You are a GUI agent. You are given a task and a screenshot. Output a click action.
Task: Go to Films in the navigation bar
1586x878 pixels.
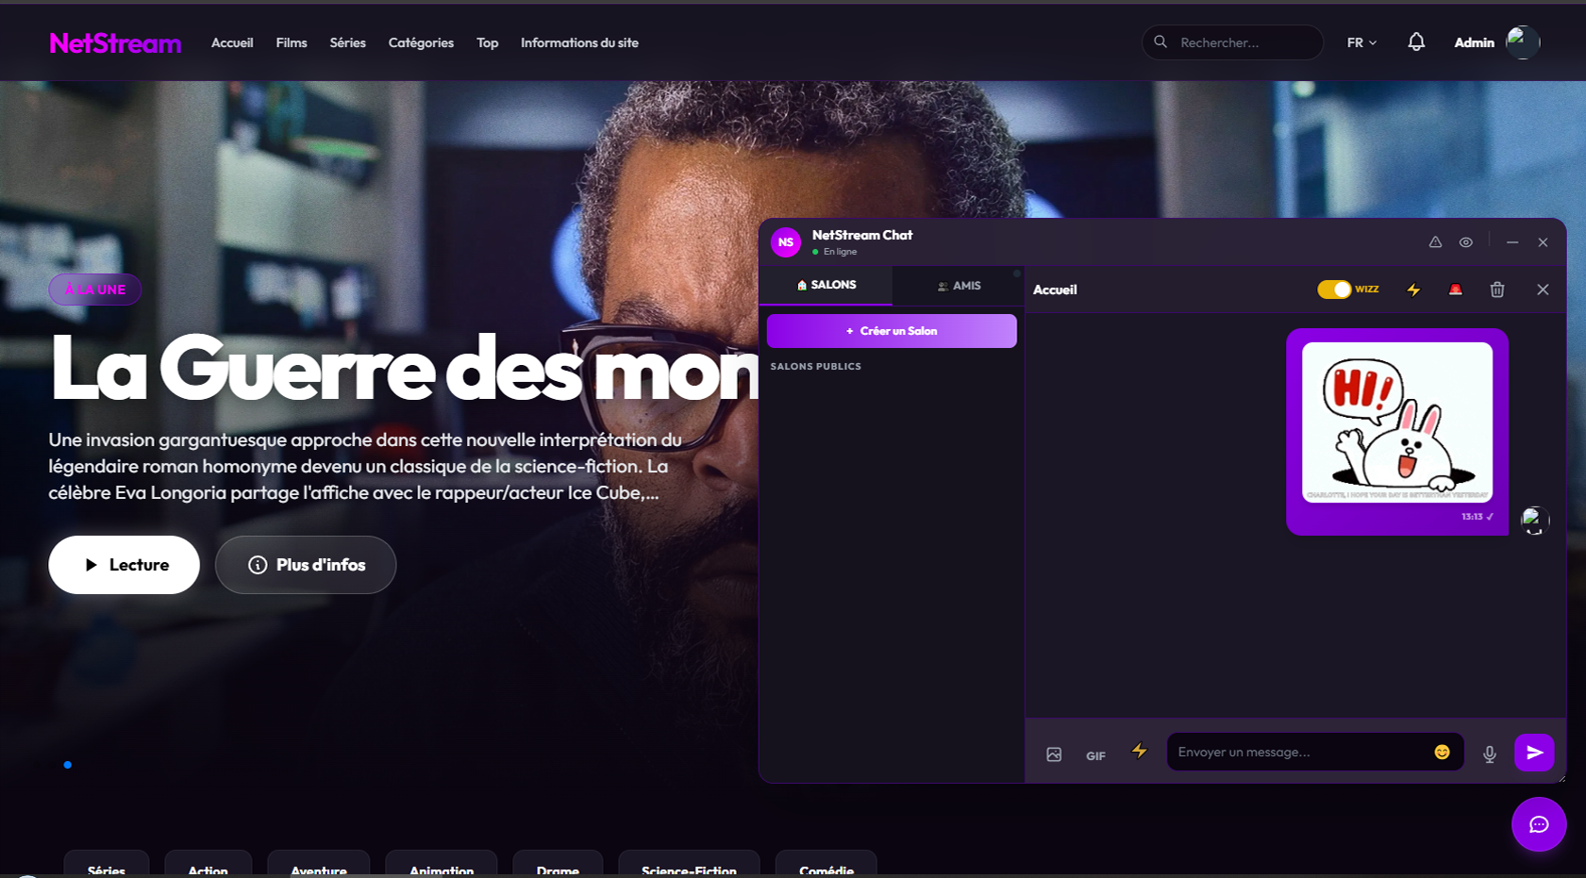(292, 42)
